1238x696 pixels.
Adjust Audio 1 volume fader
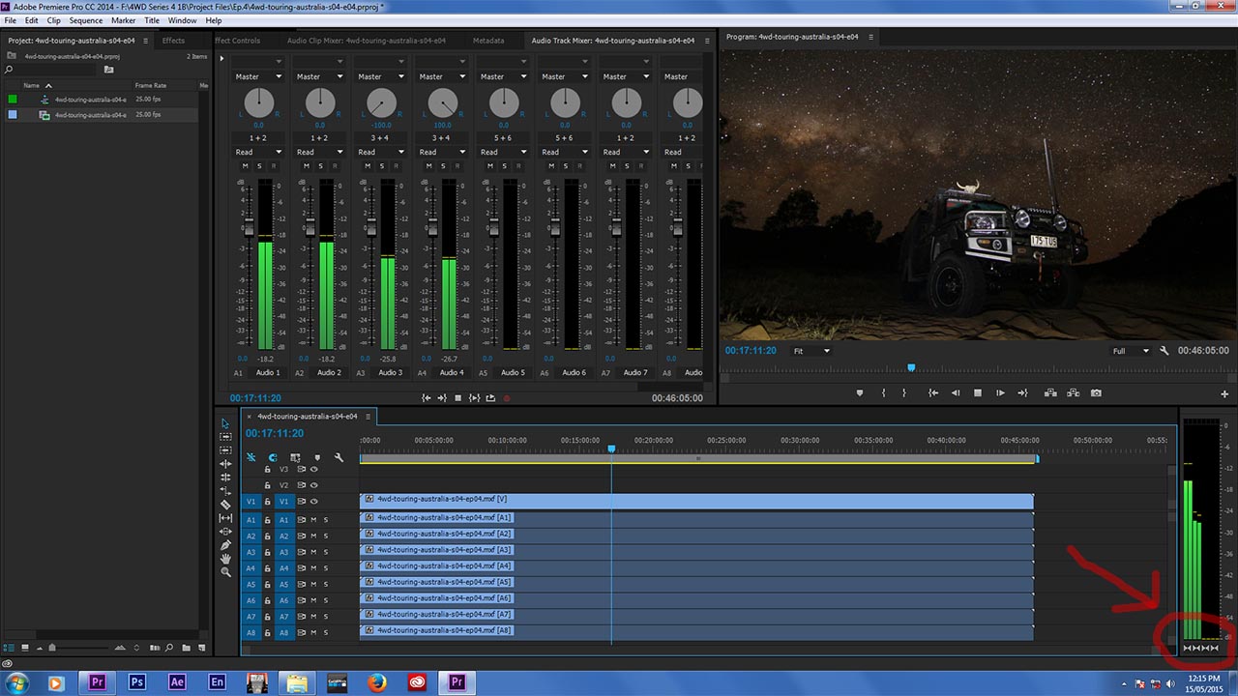pos(249,227)
